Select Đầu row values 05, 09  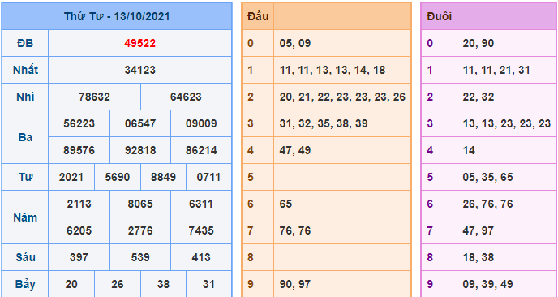295,44
